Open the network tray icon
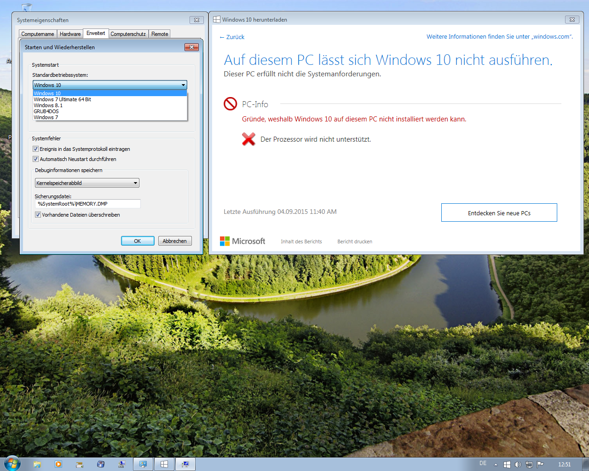 click(x=529, y=465)
